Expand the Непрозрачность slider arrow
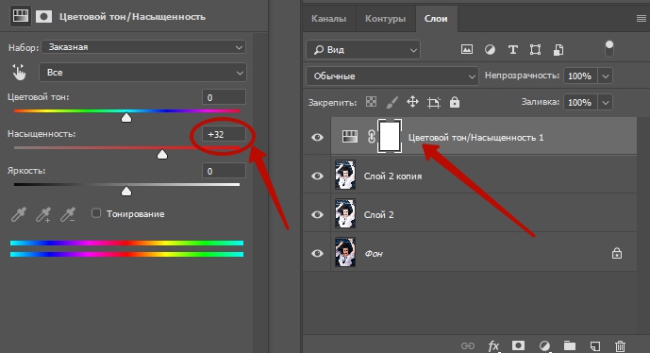The height and width of the screenshot is (353, 650). (606, 76)
